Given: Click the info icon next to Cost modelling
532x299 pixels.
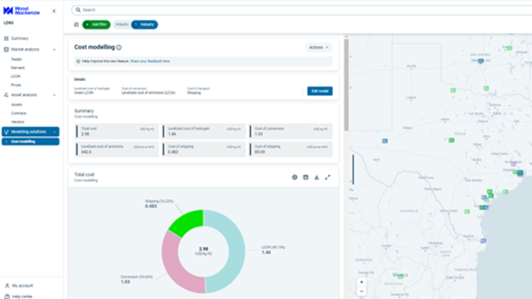Looking at the screenshot, I should point(119,48).
